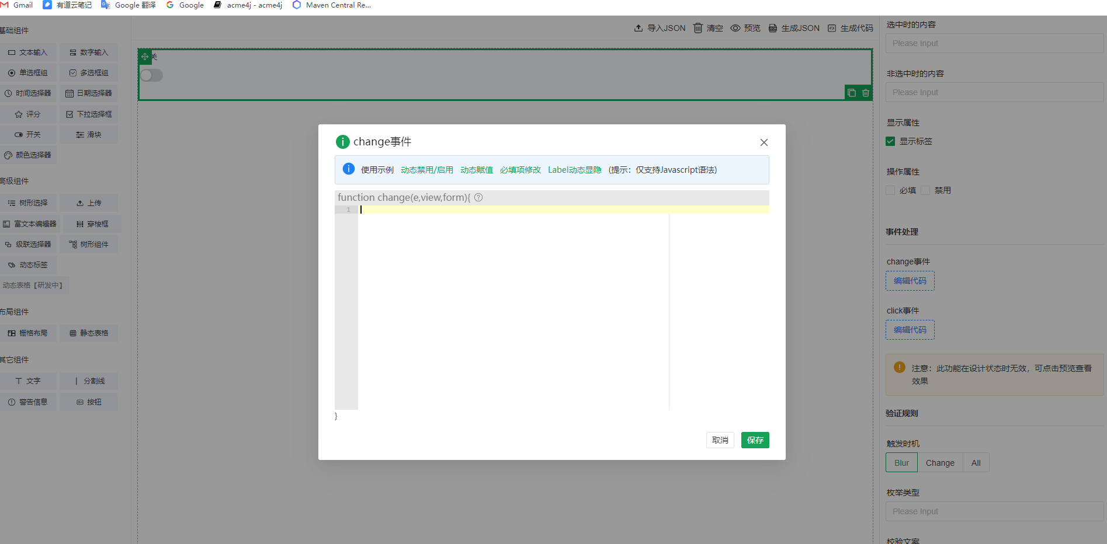The height and width of the screenshot is (544, 1107).
Task: Save the change event code
Action: point(755,440)
